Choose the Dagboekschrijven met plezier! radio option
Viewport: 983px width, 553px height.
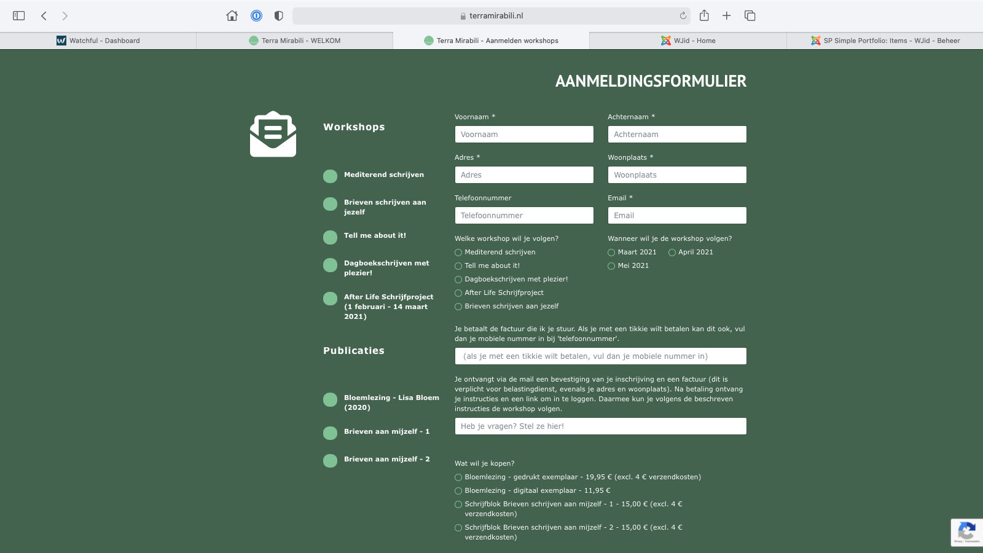(x=458, y=280)
